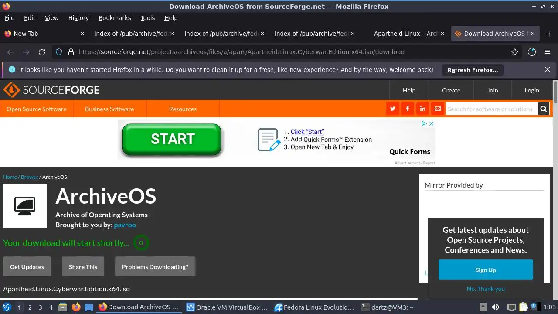Click the browser forward arrow
558x314 pixels.
pos(26,52)
